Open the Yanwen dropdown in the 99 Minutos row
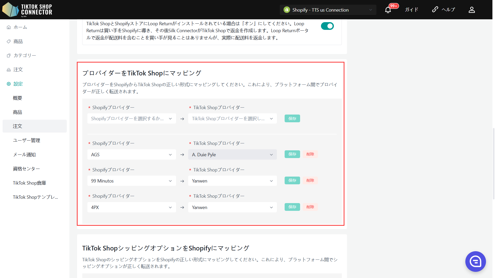Screen dimensions: 495x278 233,181
